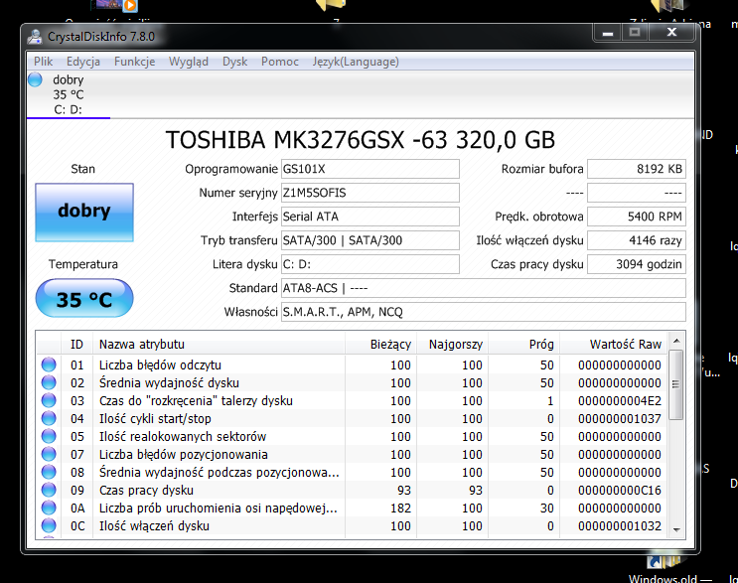Close the CrystalDiskInfo window

[x=671, y=33]
